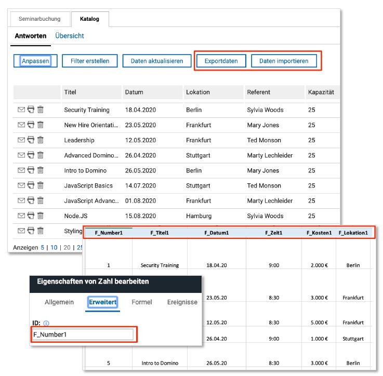
Task: Select the Erweitert properties tab
Action: point(102,302)
